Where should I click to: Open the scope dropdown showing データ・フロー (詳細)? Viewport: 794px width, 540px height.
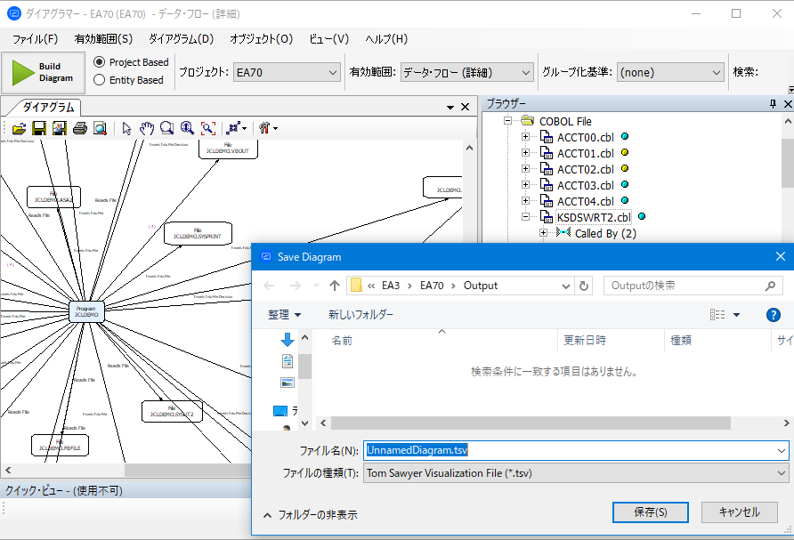pos(467,72)
